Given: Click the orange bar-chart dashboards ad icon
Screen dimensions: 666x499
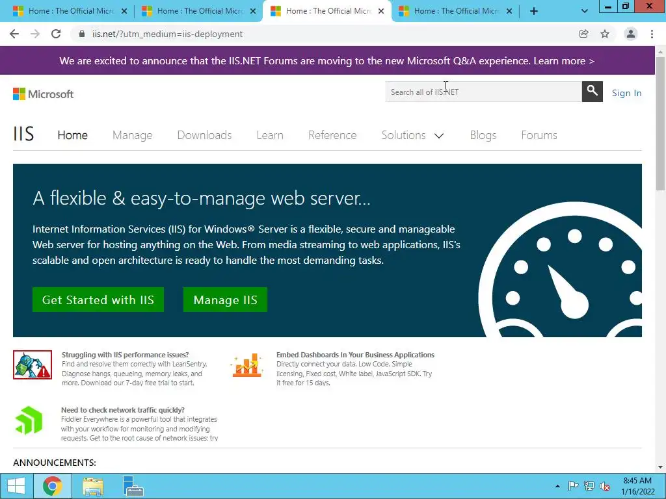Looking at the screenshot, I should 246,365.
